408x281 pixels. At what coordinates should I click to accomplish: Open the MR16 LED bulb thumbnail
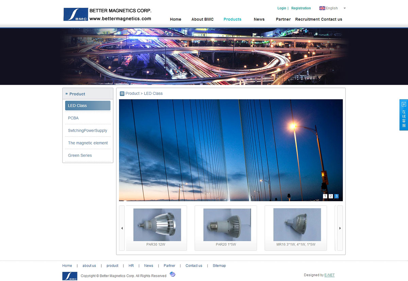pyautogui.click(x=297, y=225)
